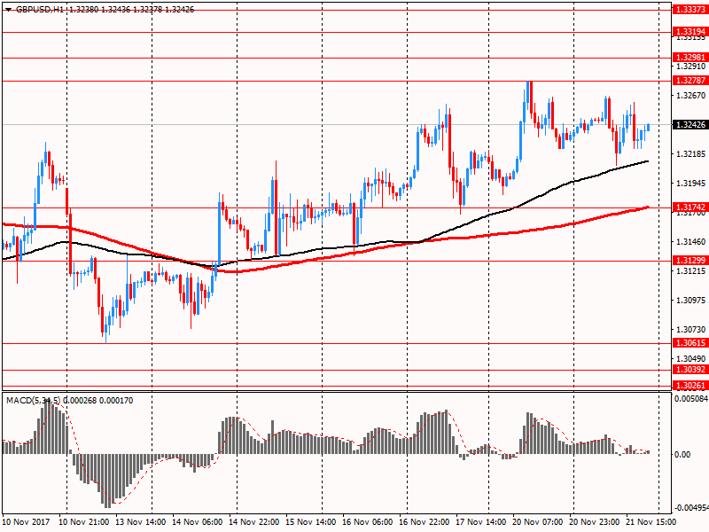Select the 10 Nov 21:00 time label
The height and width of the screenshot is (532, 709).
click(x=84, y=522)
